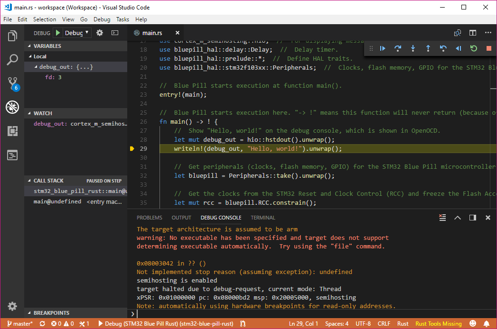The image size is (497, 329).
Task: Click Debug (STM32 Blue Pill Rust) status item
Action: pos(166,324)
